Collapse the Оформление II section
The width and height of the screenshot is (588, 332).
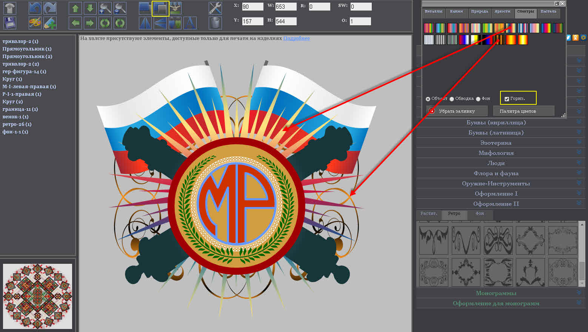500,204
